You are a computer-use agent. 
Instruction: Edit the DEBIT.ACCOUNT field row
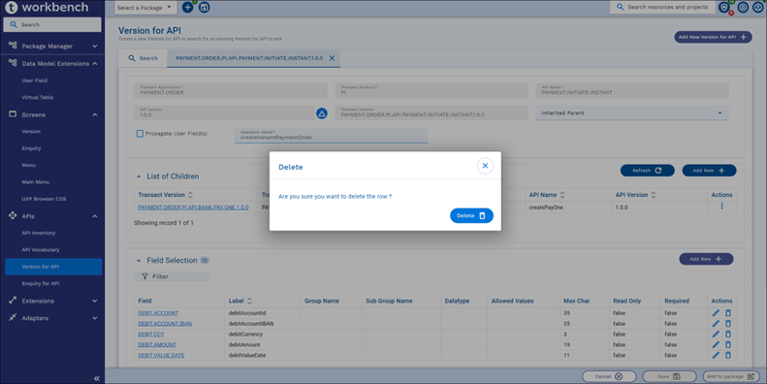(716, 313)
